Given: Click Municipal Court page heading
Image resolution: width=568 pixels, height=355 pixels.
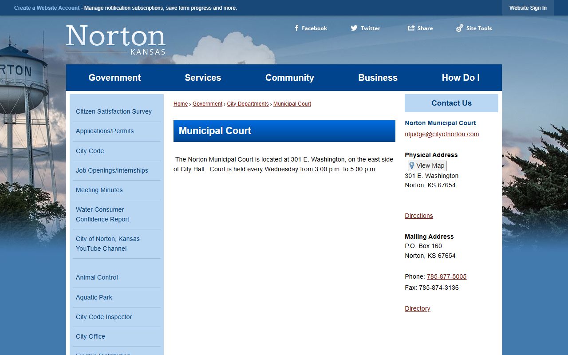Looking at the screenshot, I should [x=284, y=131].
